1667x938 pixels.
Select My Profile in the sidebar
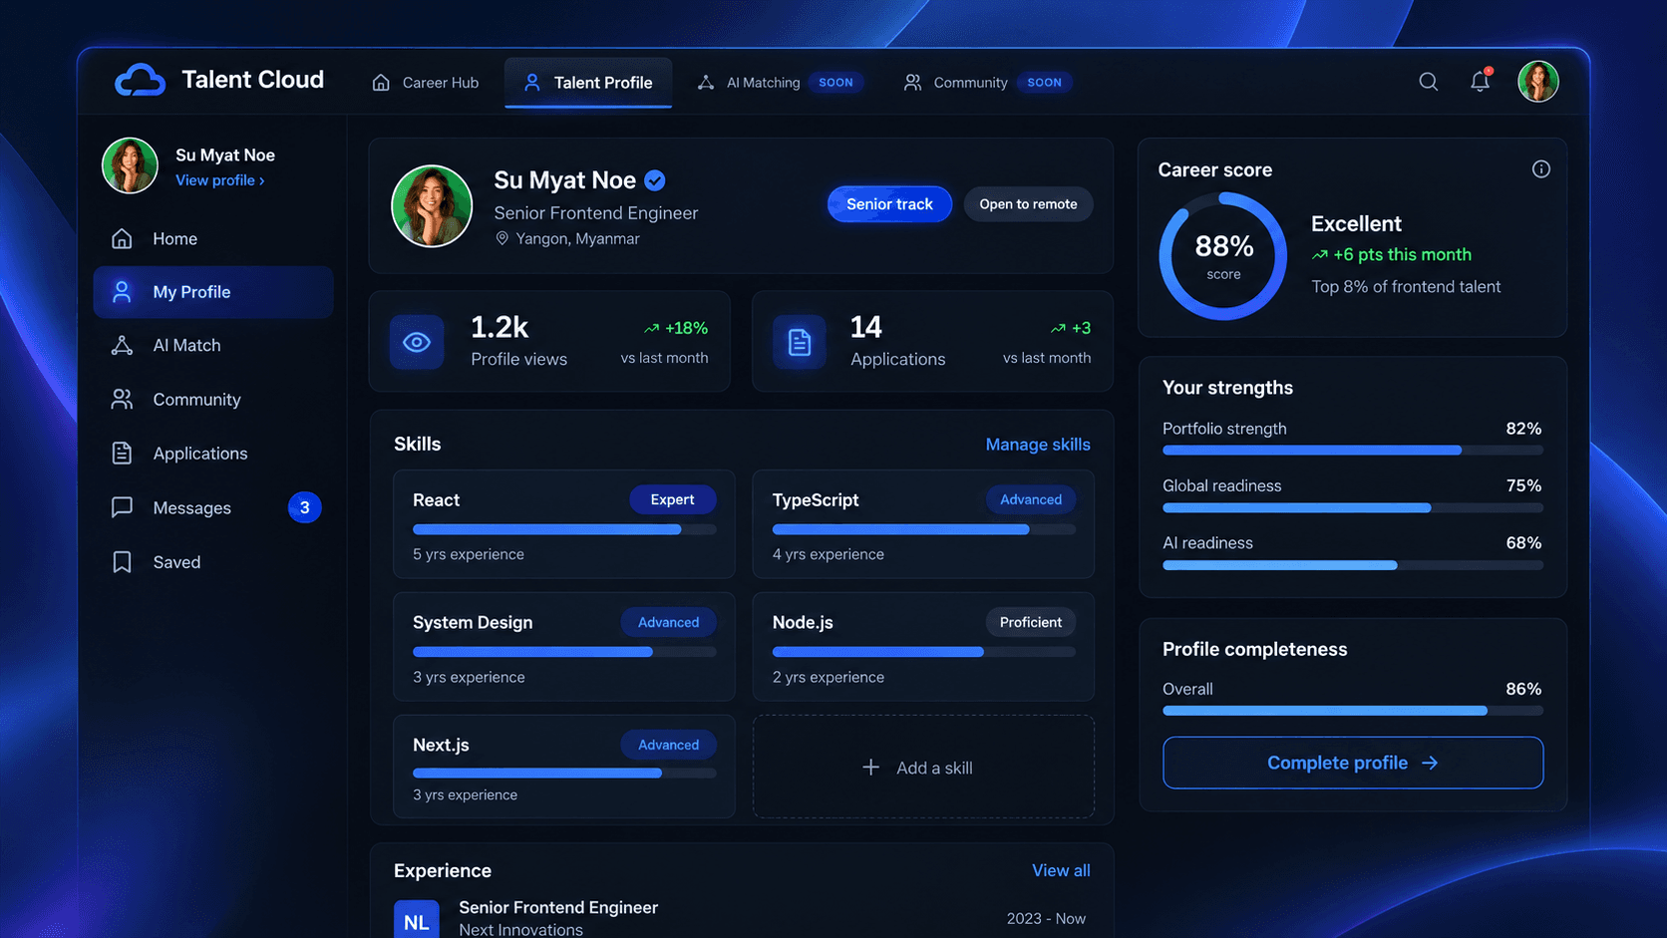pos(213,292)
